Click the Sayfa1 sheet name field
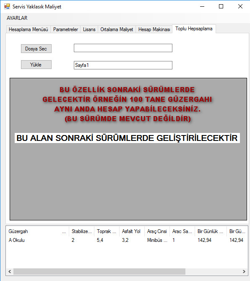This screenshot has height=281, width=250. [123, 65]
